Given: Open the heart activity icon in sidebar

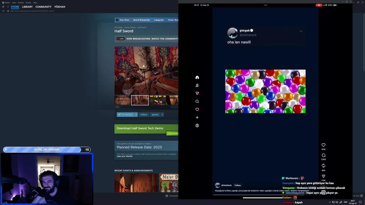Looking at the screenshot, I should pyautogui.click(x=197, y=109).
